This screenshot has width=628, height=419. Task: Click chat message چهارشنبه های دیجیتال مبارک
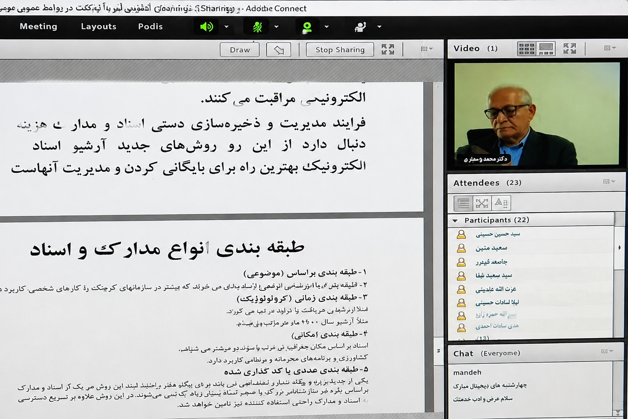point(490,385)
